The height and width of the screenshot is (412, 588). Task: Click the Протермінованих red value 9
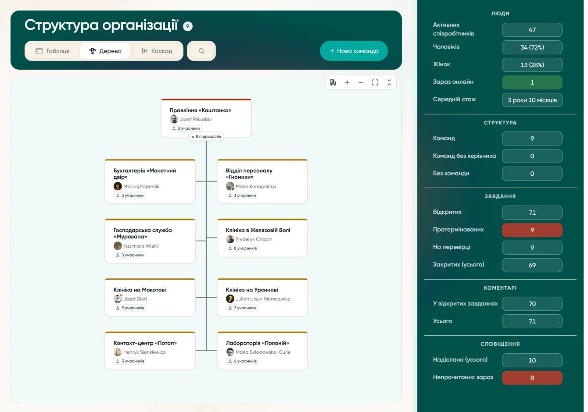[x=532, y=230]
